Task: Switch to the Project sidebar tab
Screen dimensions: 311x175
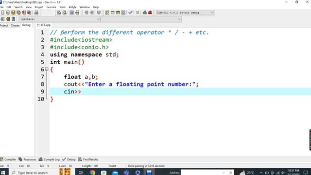Action: [4, 25]
